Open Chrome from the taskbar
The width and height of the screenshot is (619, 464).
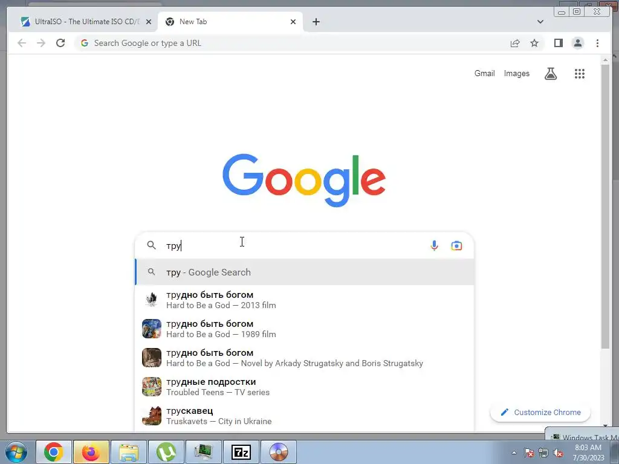coord(54,452)
